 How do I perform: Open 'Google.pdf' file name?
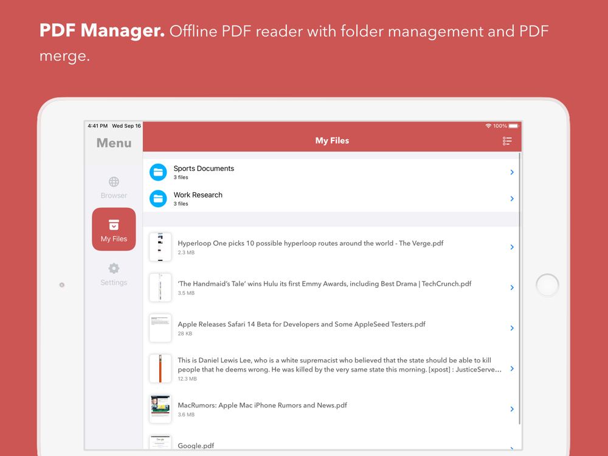[196, 446]
